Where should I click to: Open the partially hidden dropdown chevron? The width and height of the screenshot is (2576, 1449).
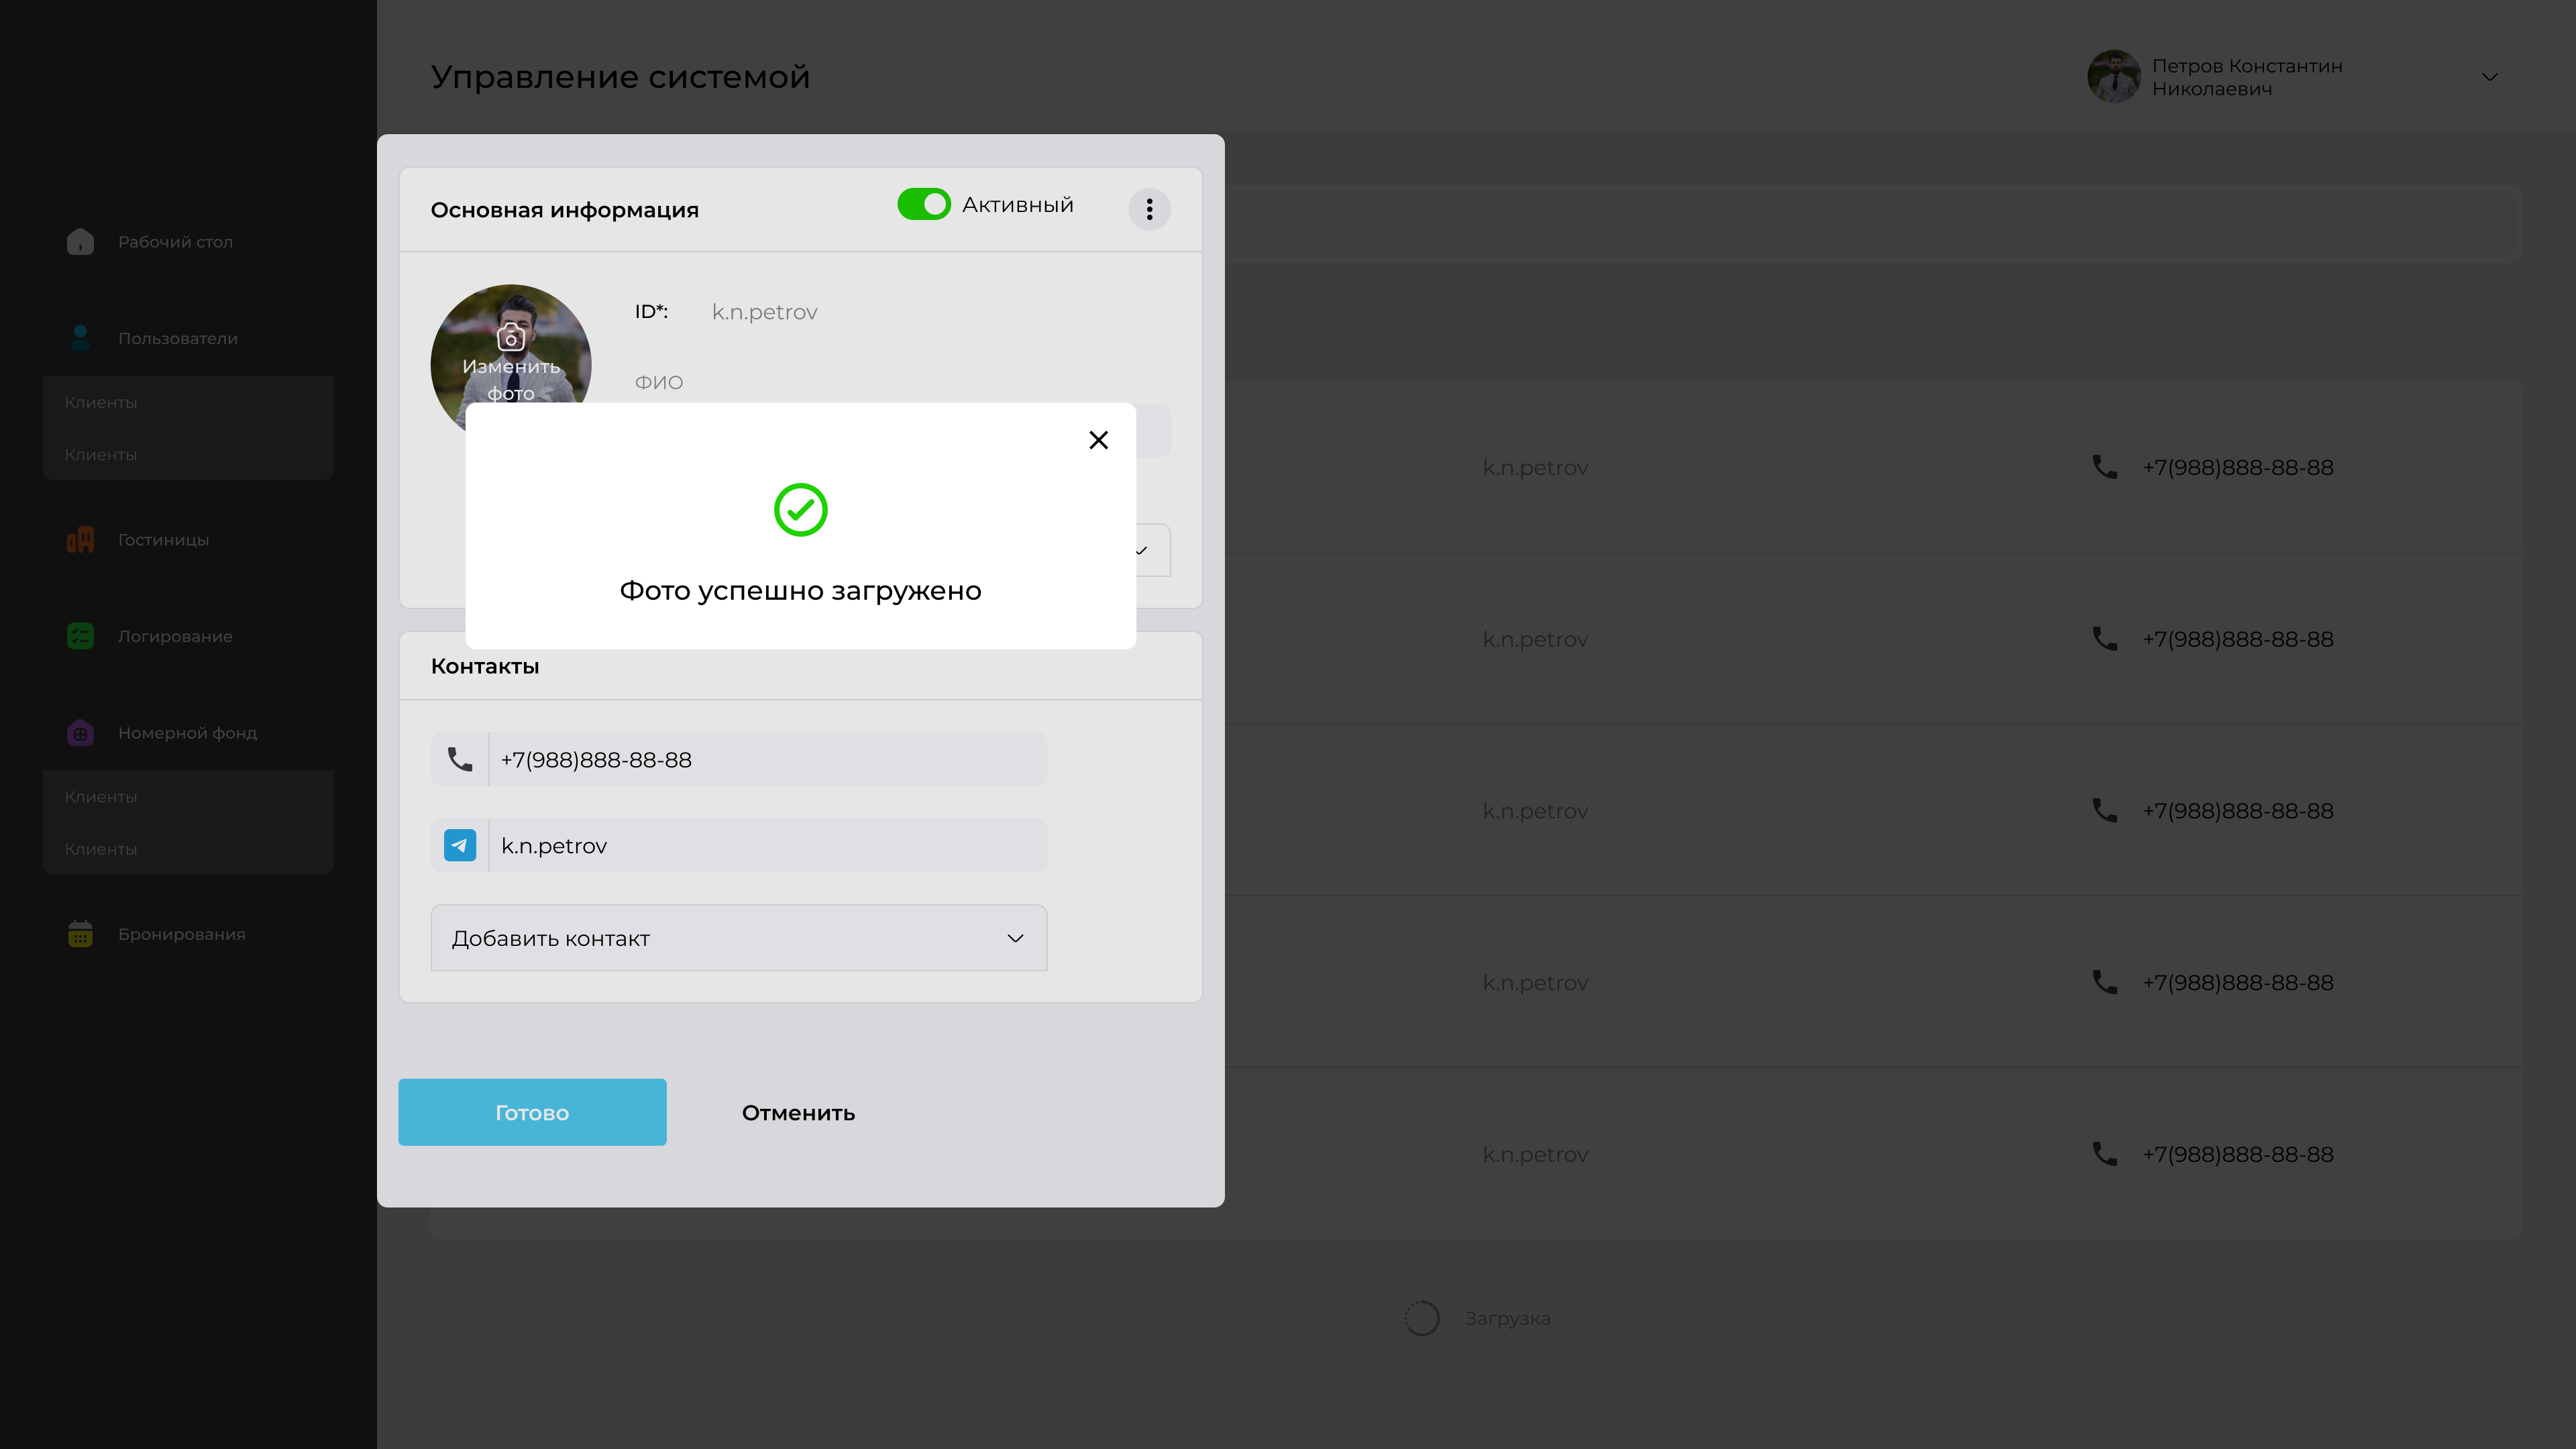(1142, 550)
